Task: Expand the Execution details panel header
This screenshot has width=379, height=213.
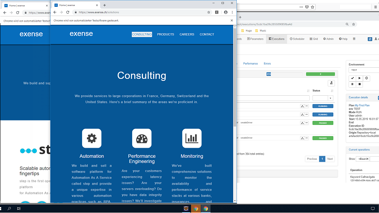Action: [358, 98]
